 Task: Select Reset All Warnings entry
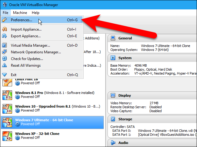coord(42,65)
